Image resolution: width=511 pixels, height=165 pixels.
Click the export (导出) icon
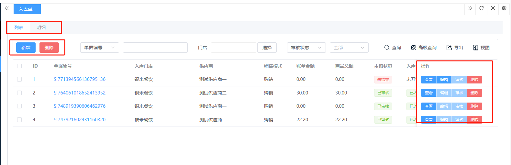pos(449,48)
